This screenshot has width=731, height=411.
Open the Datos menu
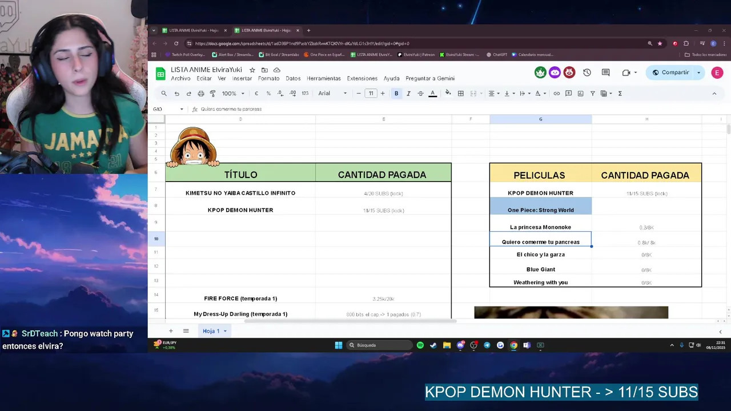293,79
